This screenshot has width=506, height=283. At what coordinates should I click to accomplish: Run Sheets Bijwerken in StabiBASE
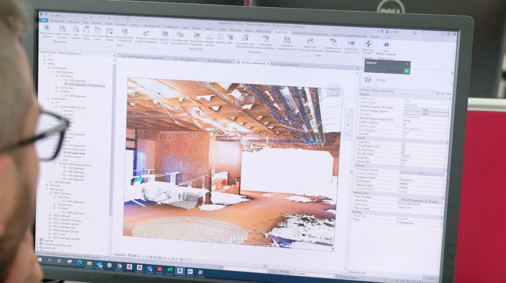pyautogui.click(x=125, y=35)
